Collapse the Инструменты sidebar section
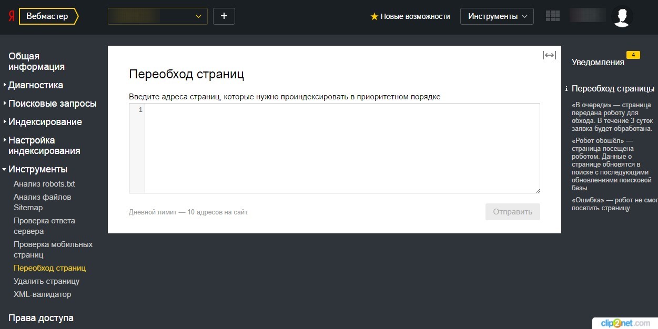Screen dimensions: 658x329 (37, 169)
